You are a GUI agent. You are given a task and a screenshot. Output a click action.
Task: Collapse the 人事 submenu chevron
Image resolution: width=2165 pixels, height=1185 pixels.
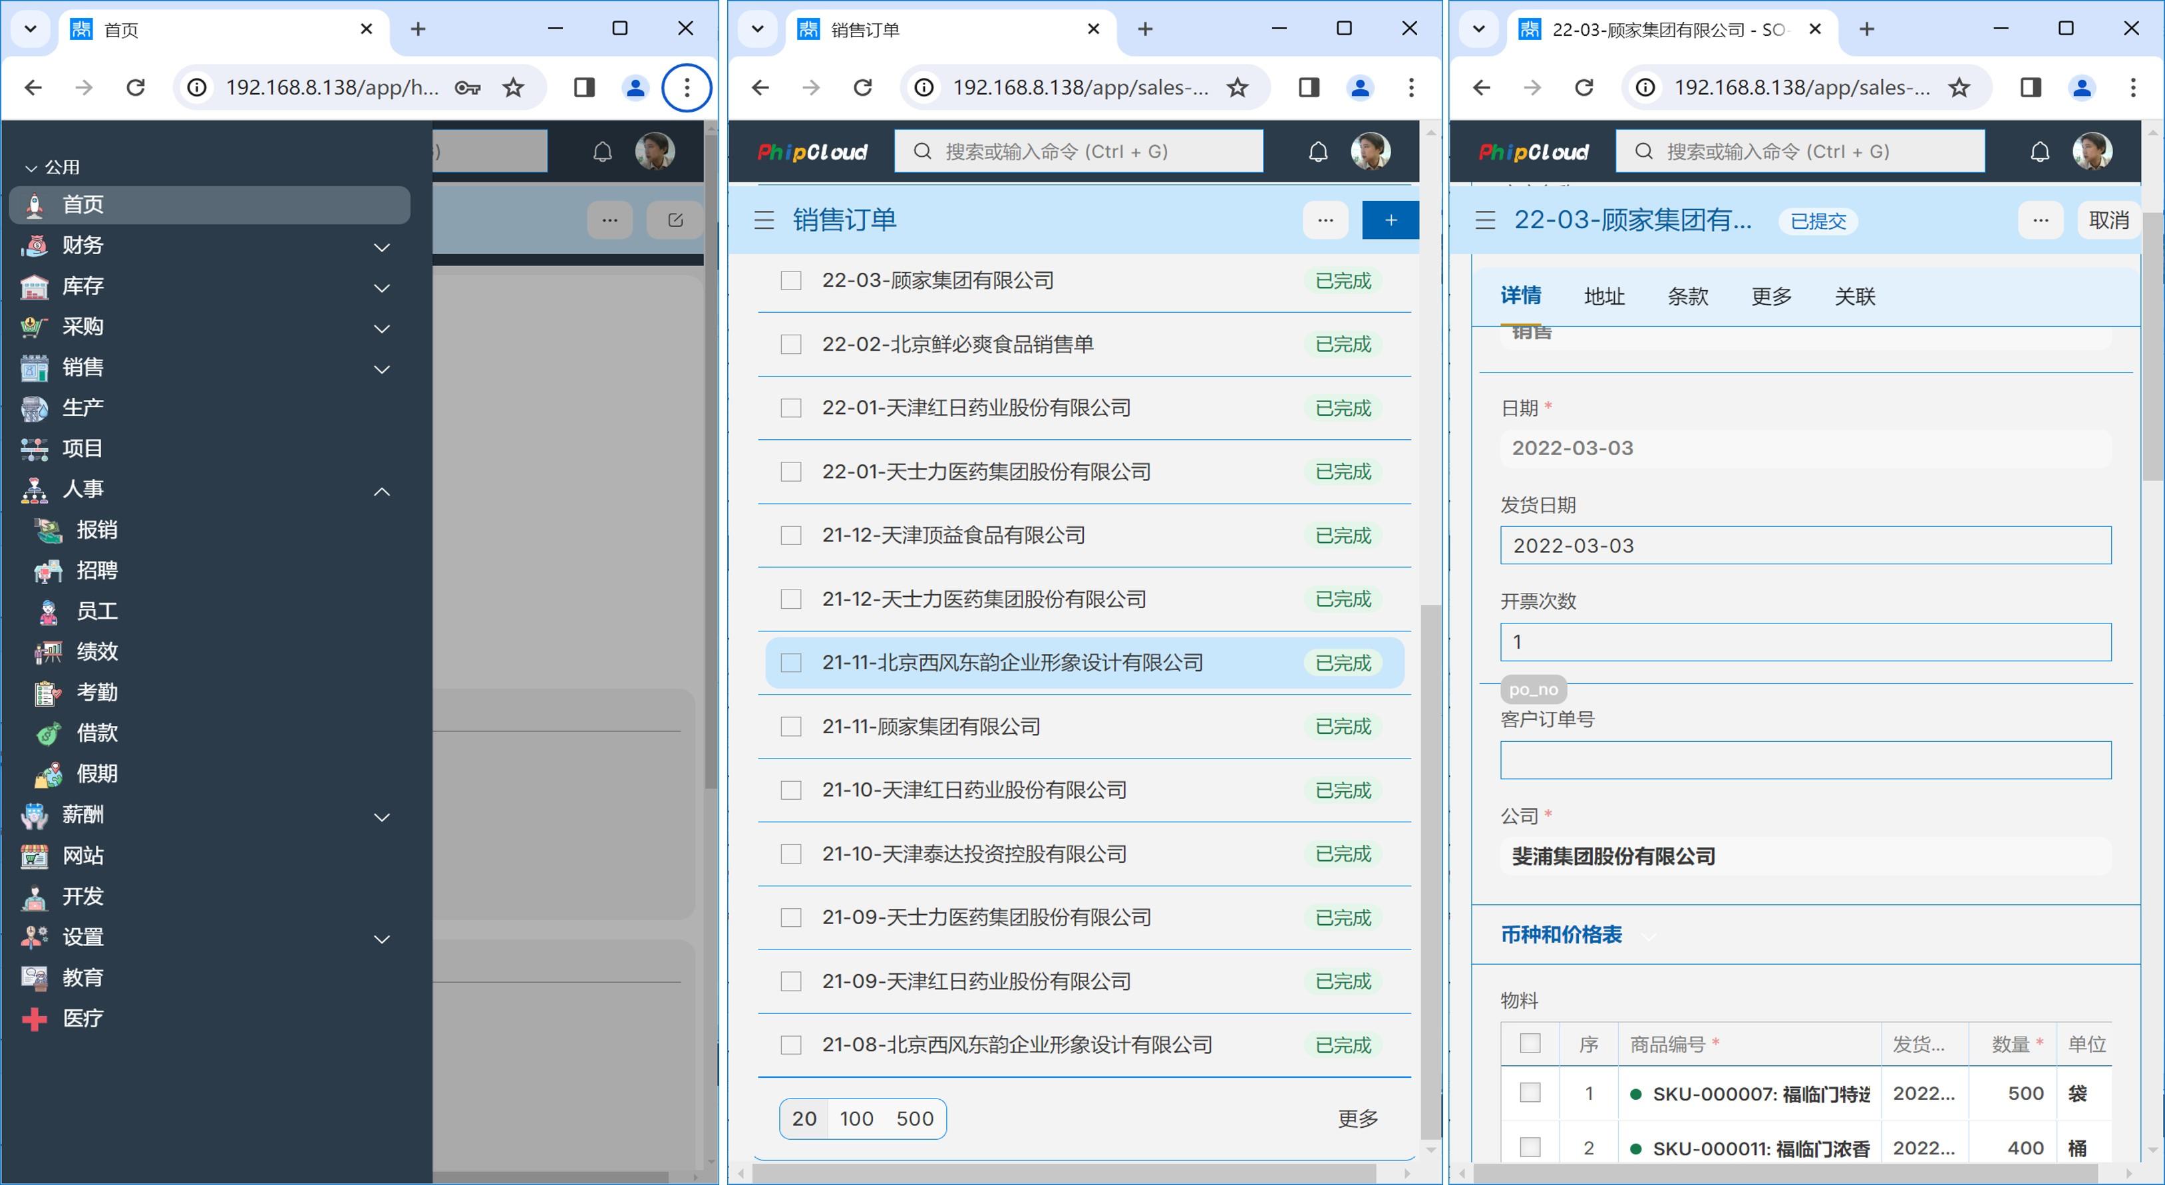coord(381,492)
